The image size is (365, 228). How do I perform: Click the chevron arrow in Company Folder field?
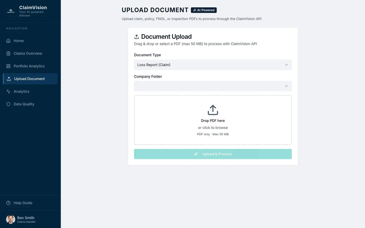tap(286, 86)
